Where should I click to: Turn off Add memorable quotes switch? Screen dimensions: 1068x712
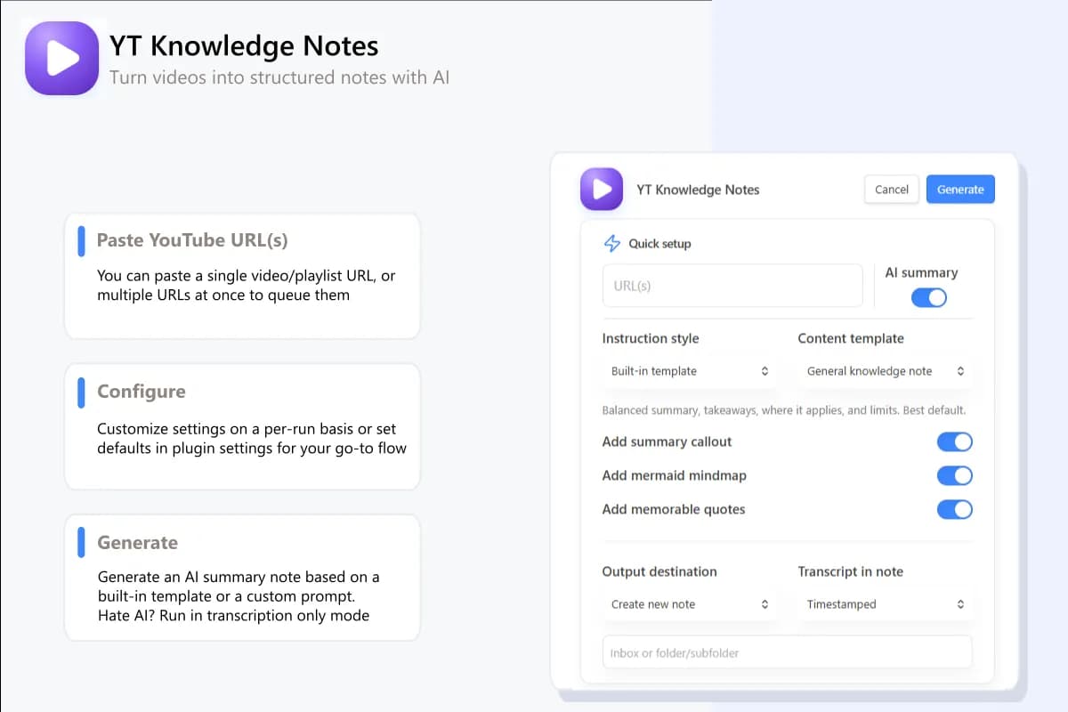tap(955, 509)
